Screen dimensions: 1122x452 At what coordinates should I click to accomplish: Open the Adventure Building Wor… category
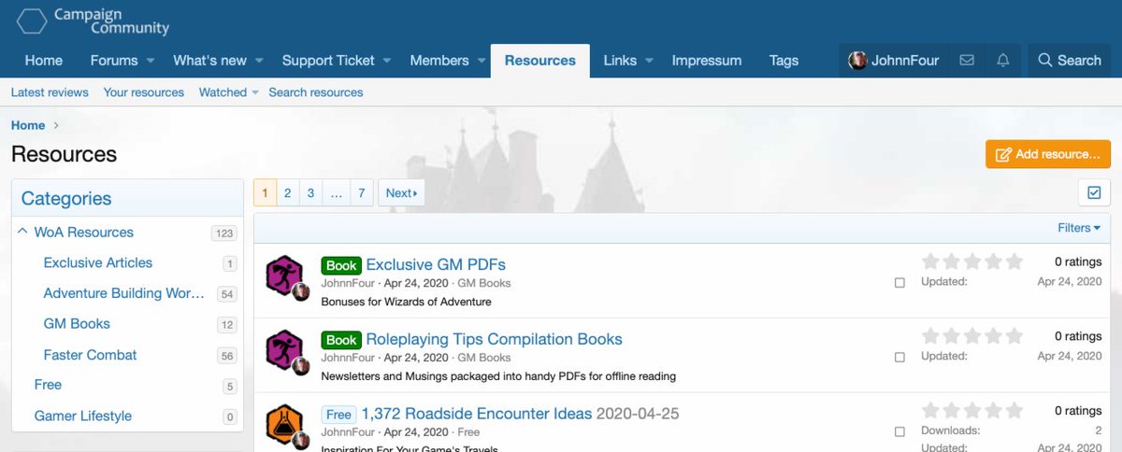point(124,293)
